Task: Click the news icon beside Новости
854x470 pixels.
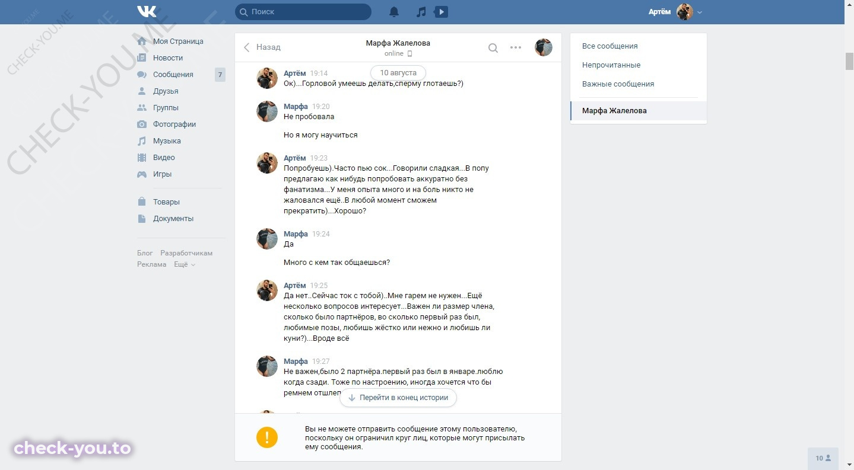Action: [142, 58]
